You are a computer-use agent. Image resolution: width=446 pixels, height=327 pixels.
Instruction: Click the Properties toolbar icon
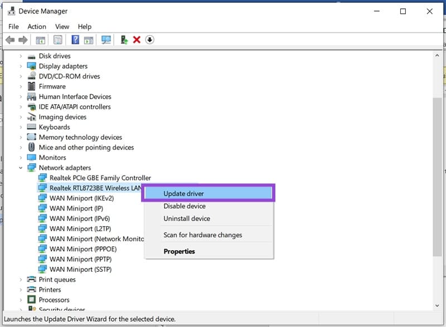57,40
